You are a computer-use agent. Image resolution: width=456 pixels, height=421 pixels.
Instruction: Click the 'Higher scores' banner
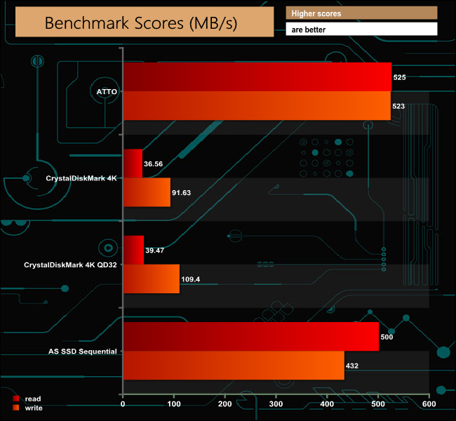coord(361,13)
